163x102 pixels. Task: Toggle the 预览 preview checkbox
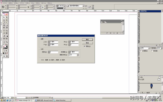tap(85, 46)
